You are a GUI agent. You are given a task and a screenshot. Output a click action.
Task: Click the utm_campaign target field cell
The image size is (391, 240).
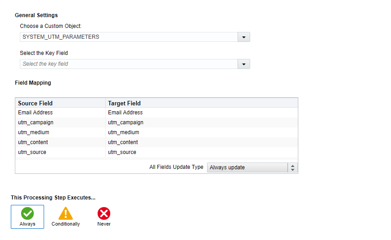(202, 122)
